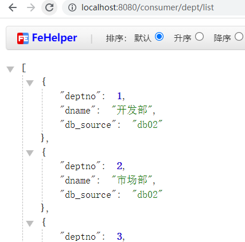Click the "deptno" key of value 1
Screen dimensions: 245x242
(x=80, y=96)
